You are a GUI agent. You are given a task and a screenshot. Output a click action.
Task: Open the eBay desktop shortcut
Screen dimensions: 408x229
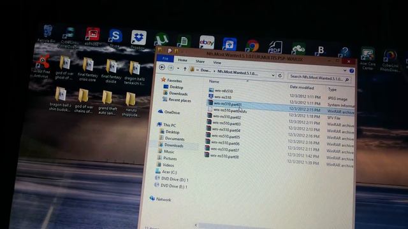click(207, 42)
